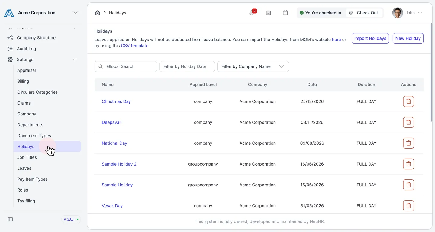Open Billing settings
Image resolution: width=435 pixels, height=232 pixels.
tap(47, 81)
